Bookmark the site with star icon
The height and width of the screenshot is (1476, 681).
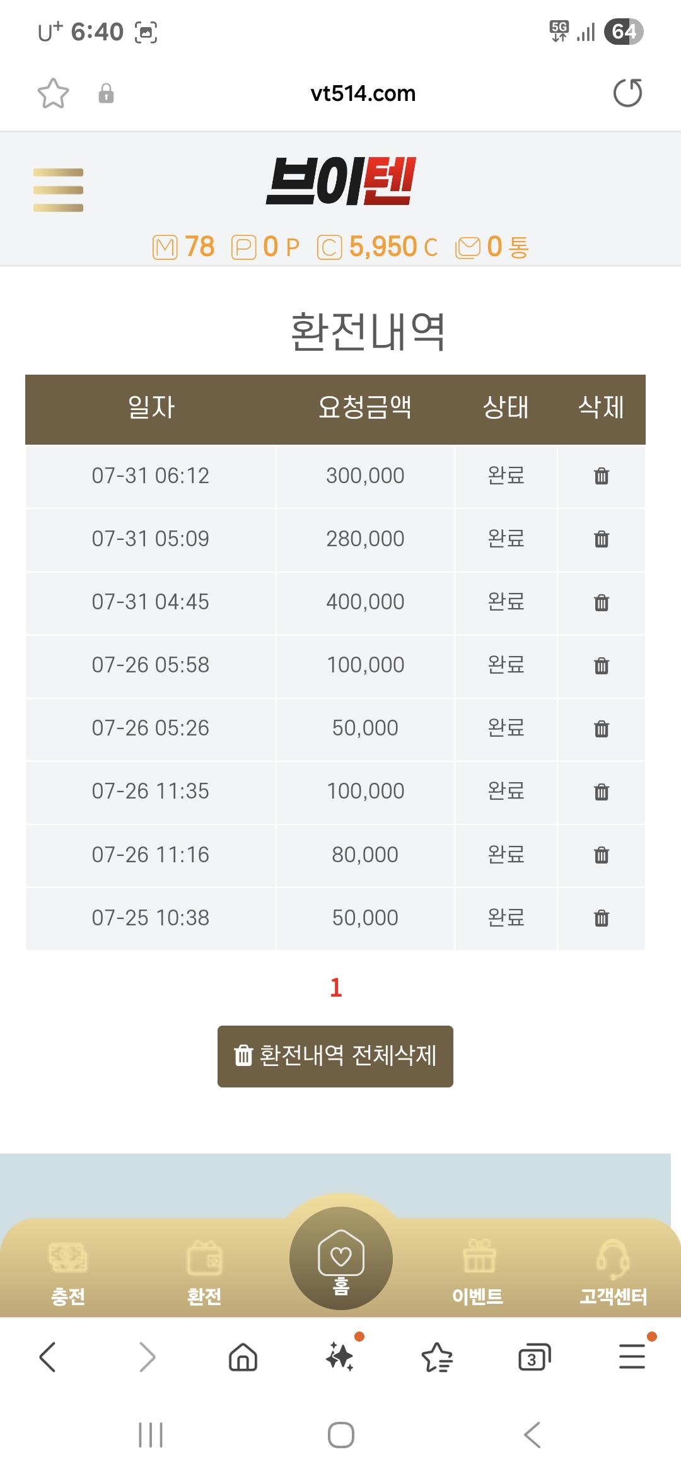pyautogui.click(x=53, y=93)
